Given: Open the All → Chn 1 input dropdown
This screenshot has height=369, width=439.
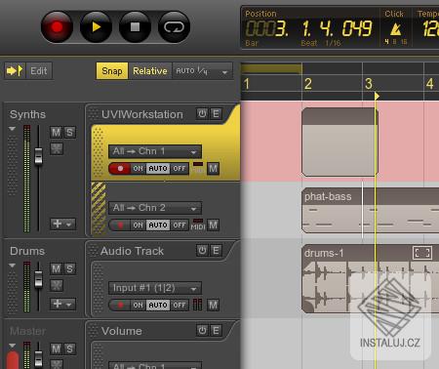Looking at the screenshot, I should tap(155, 151).
